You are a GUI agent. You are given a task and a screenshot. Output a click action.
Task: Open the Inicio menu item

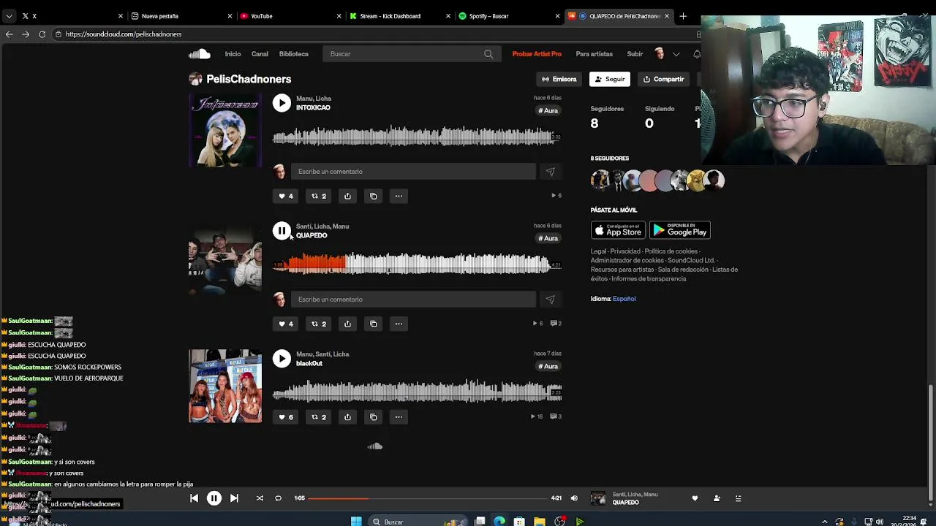point(233,54)
